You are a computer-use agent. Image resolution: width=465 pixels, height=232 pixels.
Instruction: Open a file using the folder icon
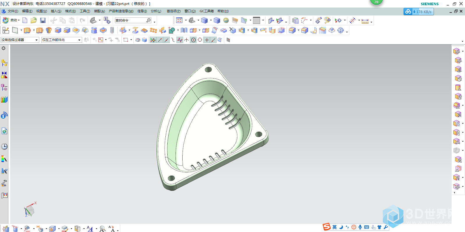pyautogui.click(x=34, y=20)
